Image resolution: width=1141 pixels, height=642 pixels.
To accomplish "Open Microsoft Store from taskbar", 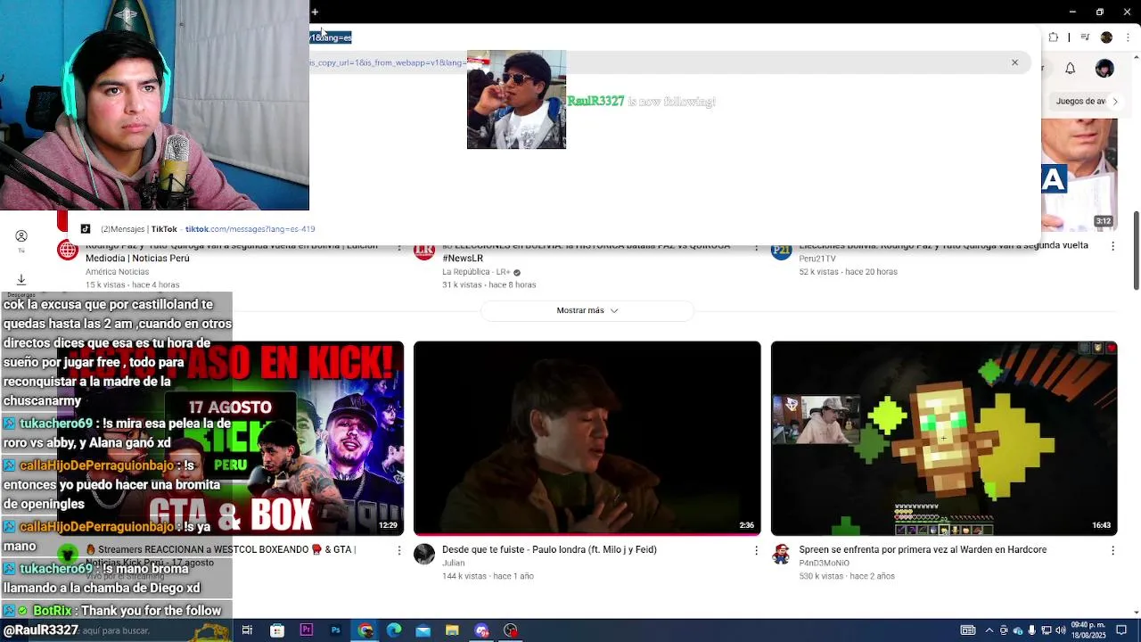I will [277, 630].
